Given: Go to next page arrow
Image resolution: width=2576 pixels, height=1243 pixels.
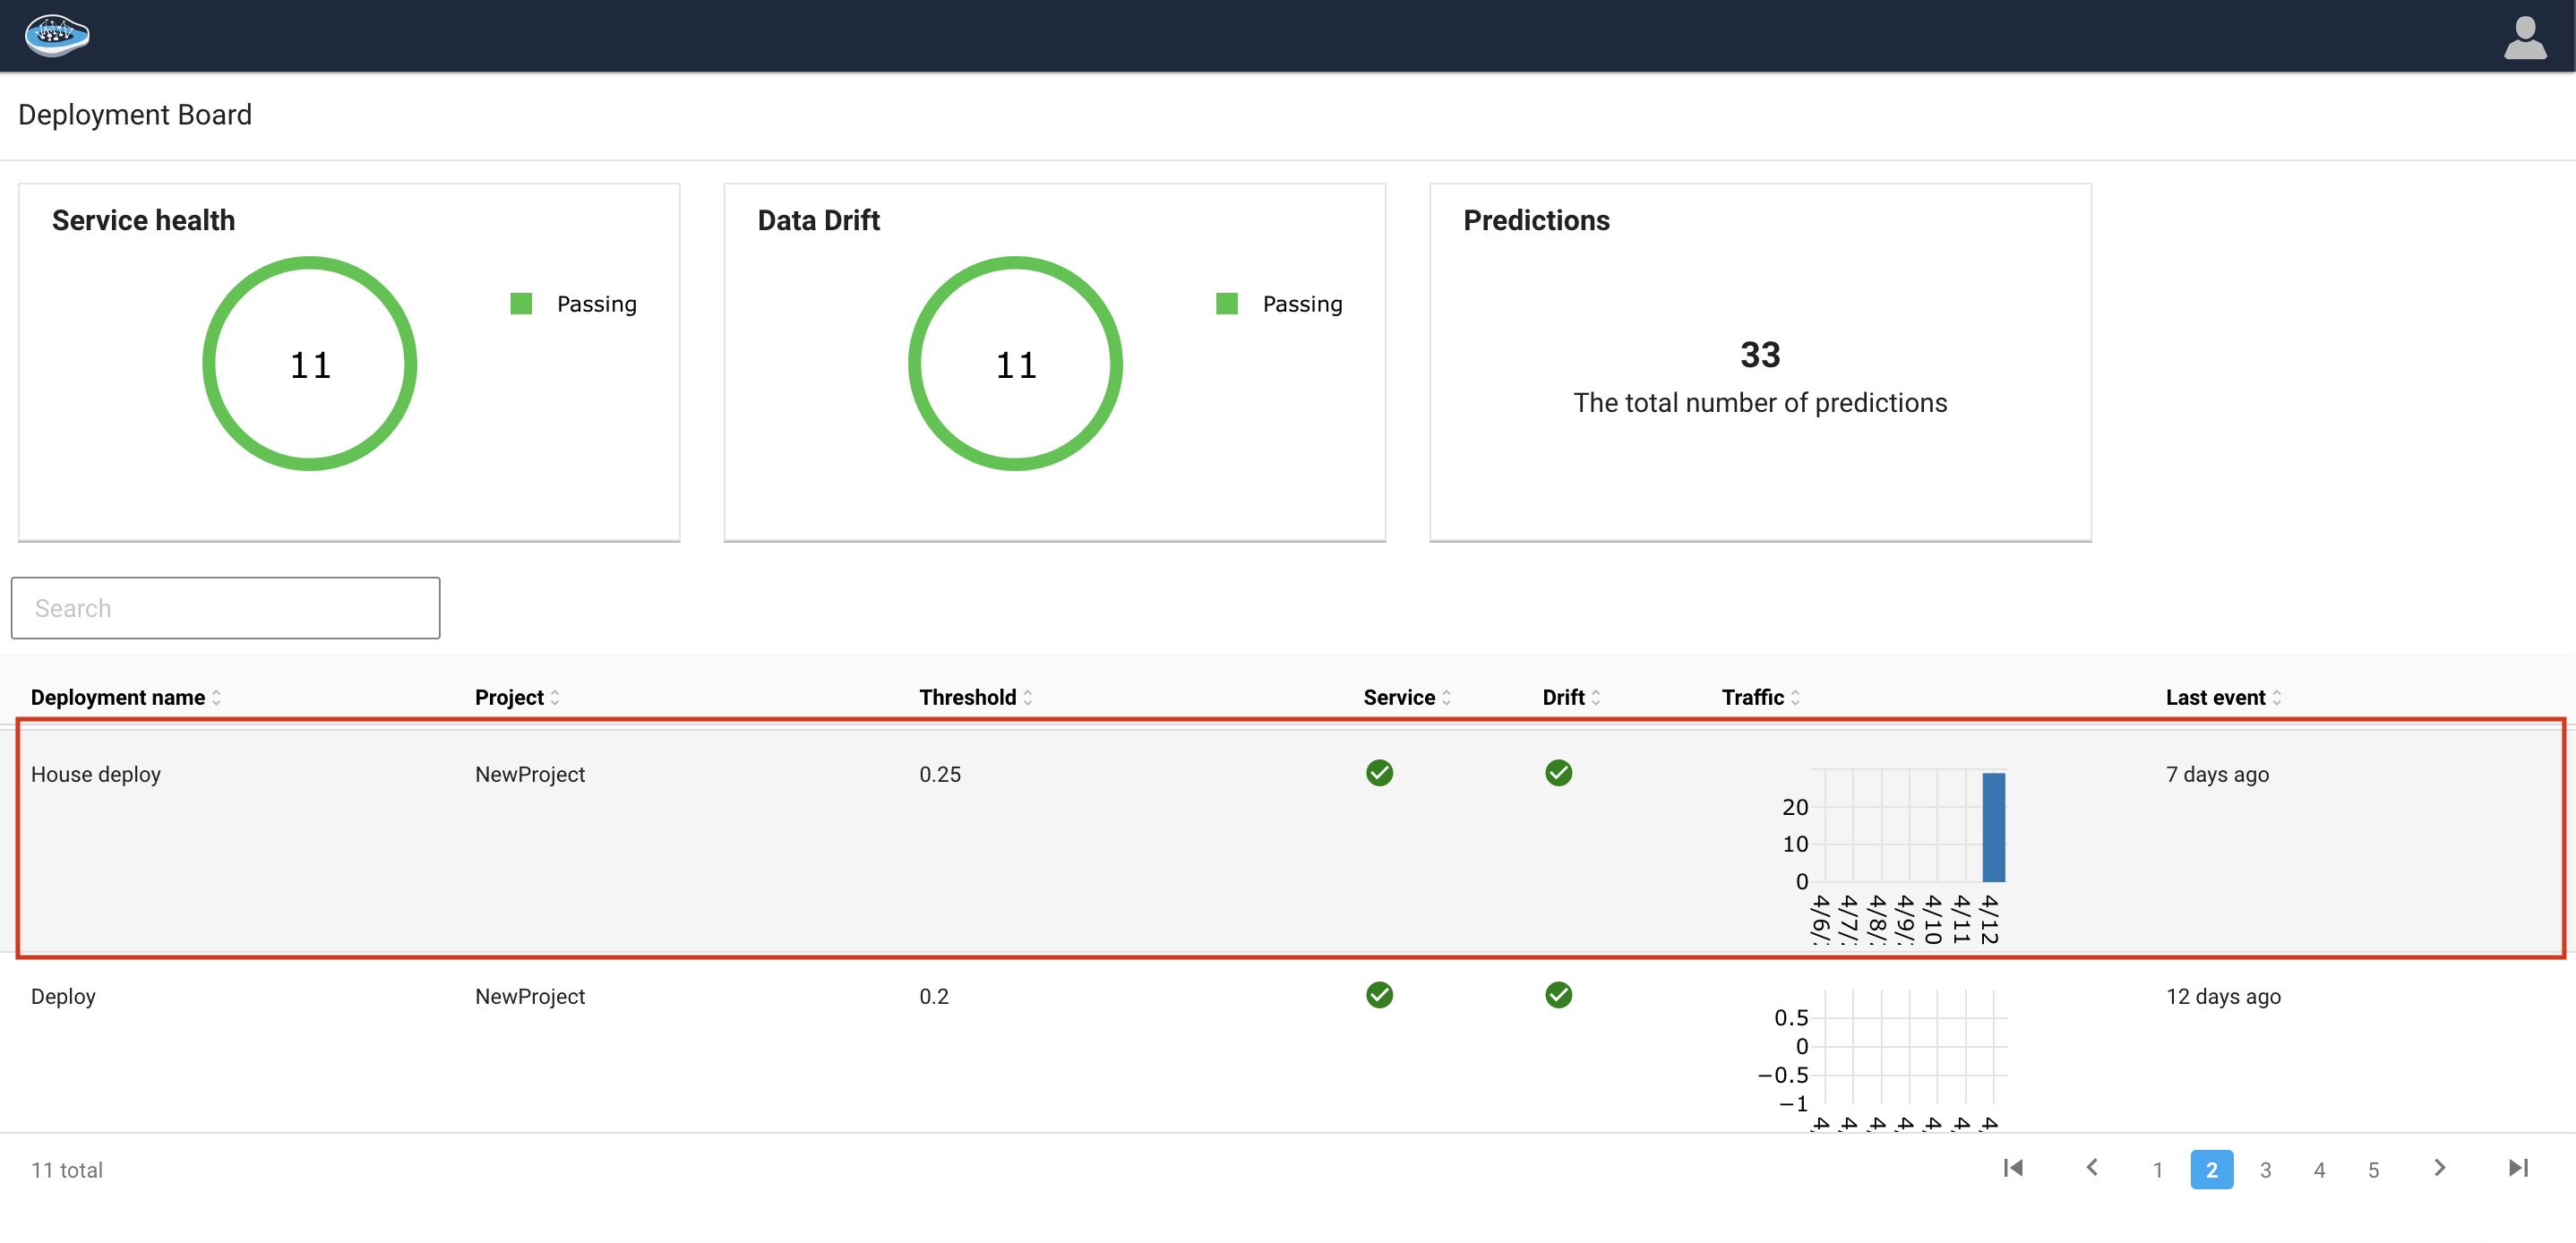Looking at the screenshot, I should pos(2439,1168).
